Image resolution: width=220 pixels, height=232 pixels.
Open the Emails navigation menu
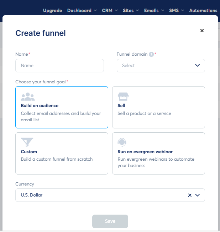[154, 11]
